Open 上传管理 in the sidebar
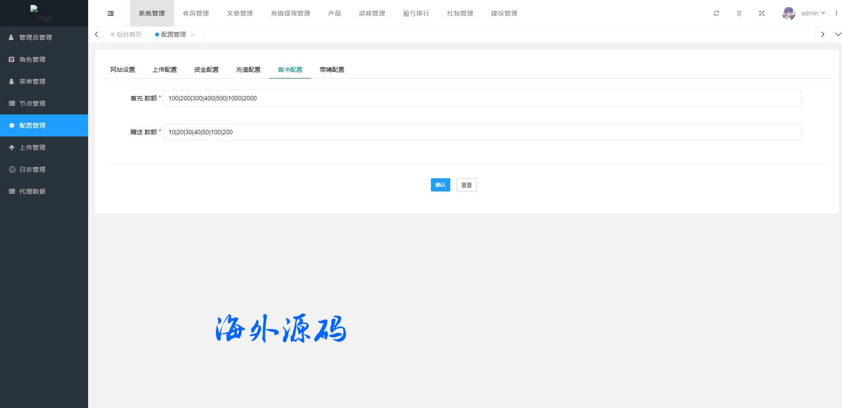Viewport: 842px width, 408px height. (x=32, y=147)
